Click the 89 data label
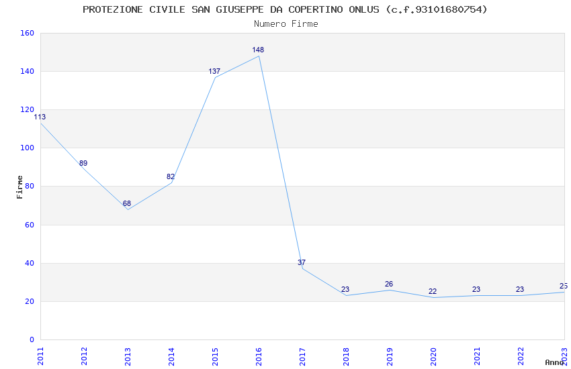This screenshot has height=369, width=571. (x=83, y=163)
